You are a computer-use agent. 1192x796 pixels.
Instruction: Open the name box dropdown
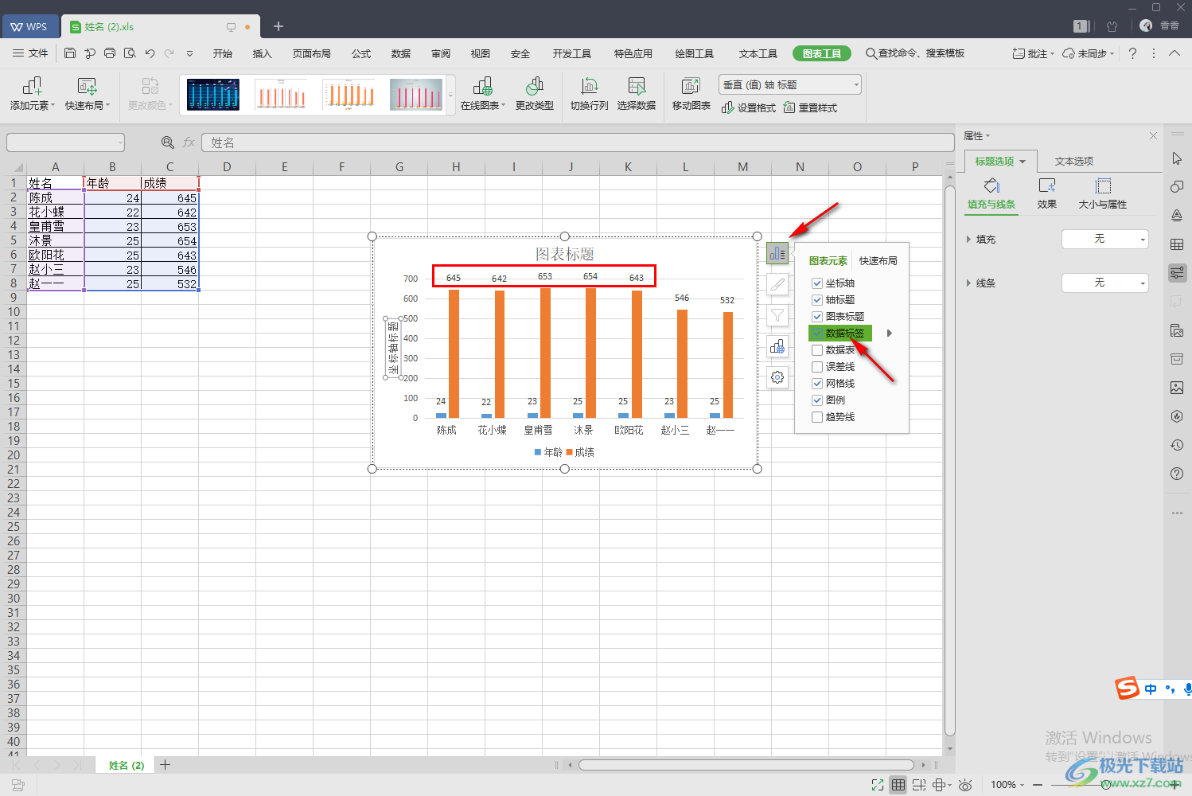click(121, 142)
